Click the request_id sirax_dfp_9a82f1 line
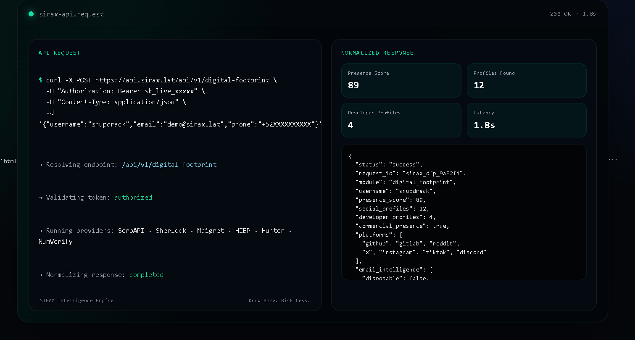Screen dimensions: 635x340 [x=411, y=174]
